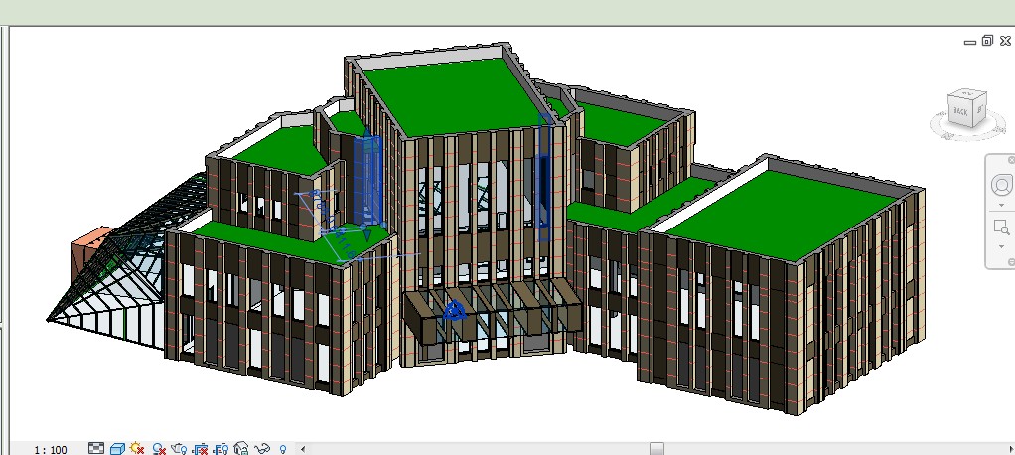Toggle the Shadows off icon
The image size is (1015, 455).
159,448
